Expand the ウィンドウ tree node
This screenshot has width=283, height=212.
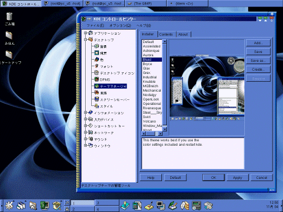click(86, 145)
